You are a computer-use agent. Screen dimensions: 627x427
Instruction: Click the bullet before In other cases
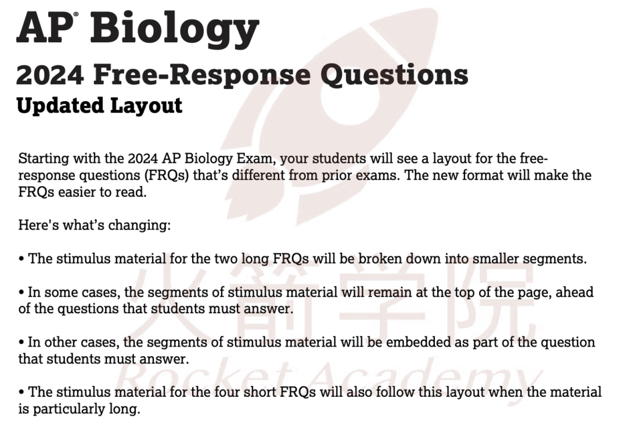click(x=21, y=343)
